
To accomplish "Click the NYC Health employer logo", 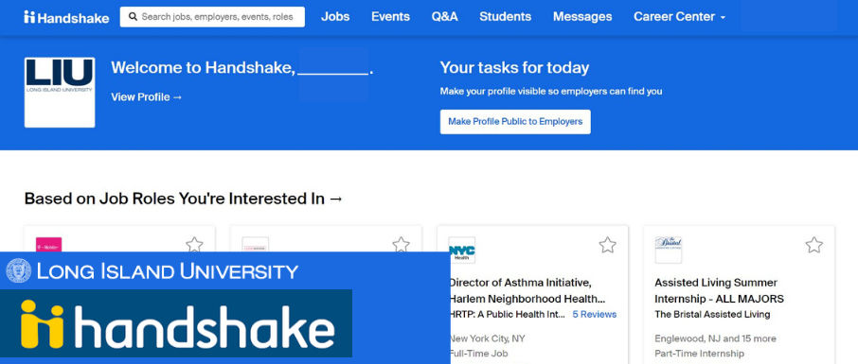I will 462,250.
